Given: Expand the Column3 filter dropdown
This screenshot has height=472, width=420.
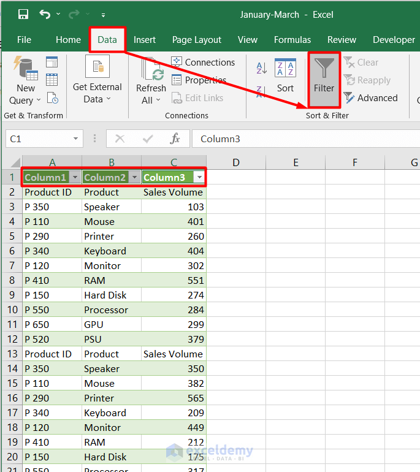Looking at the screenshot, I should [198, 177].
